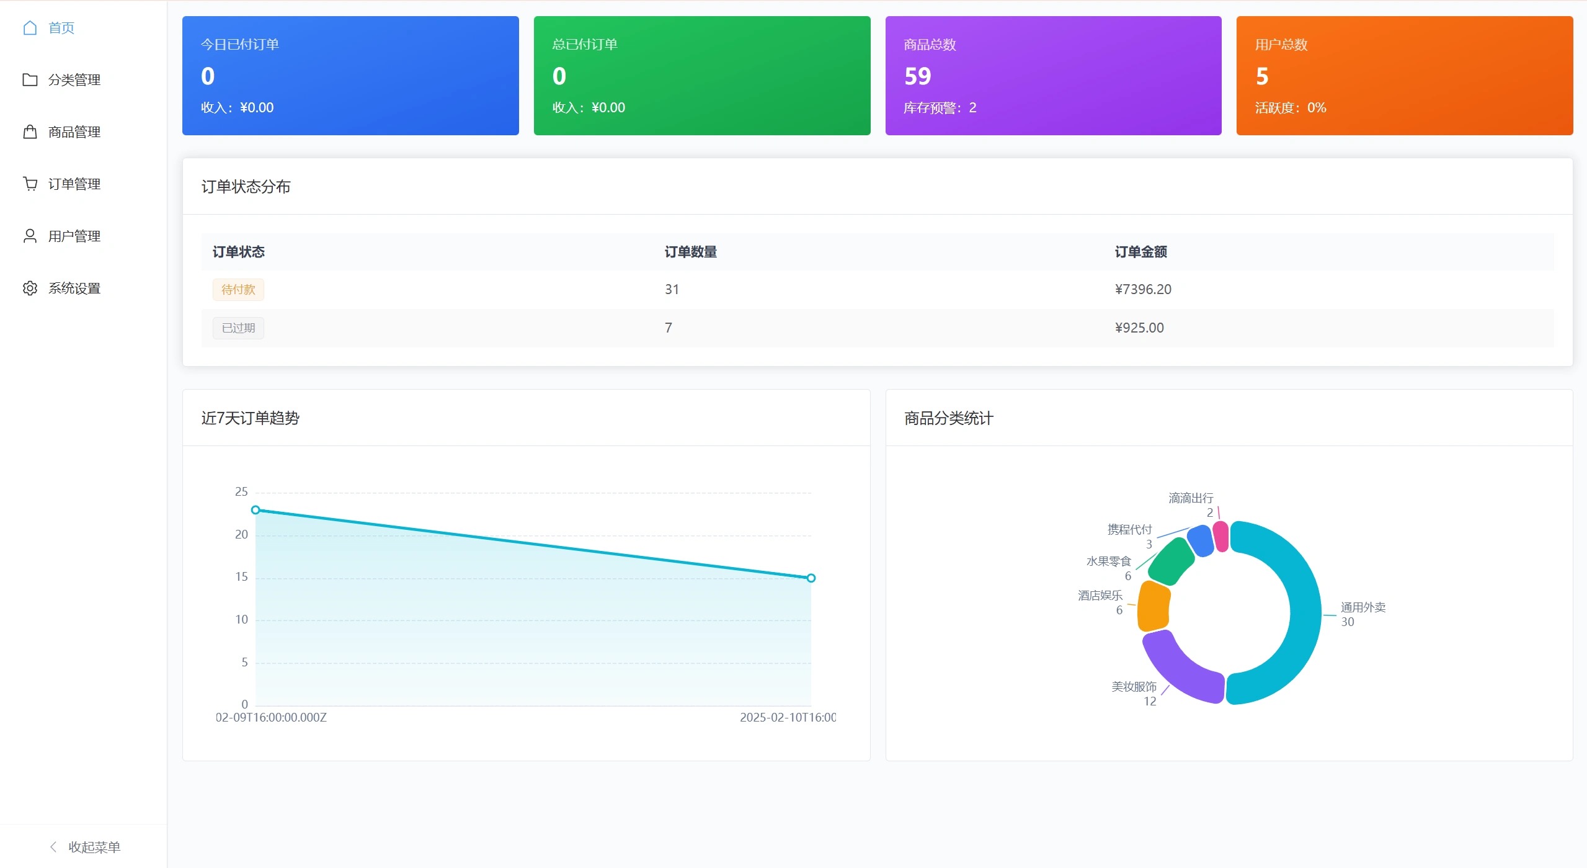Click the 今日已付订单 blue card
The image size is (1587, 868).
350,75
